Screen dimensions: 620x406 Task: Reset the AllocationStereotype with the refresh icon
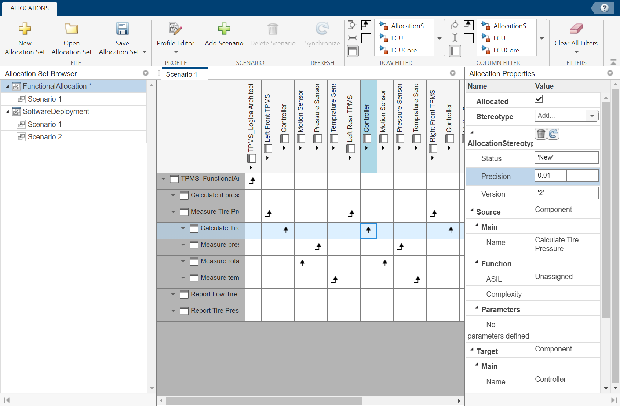point(553,133)
